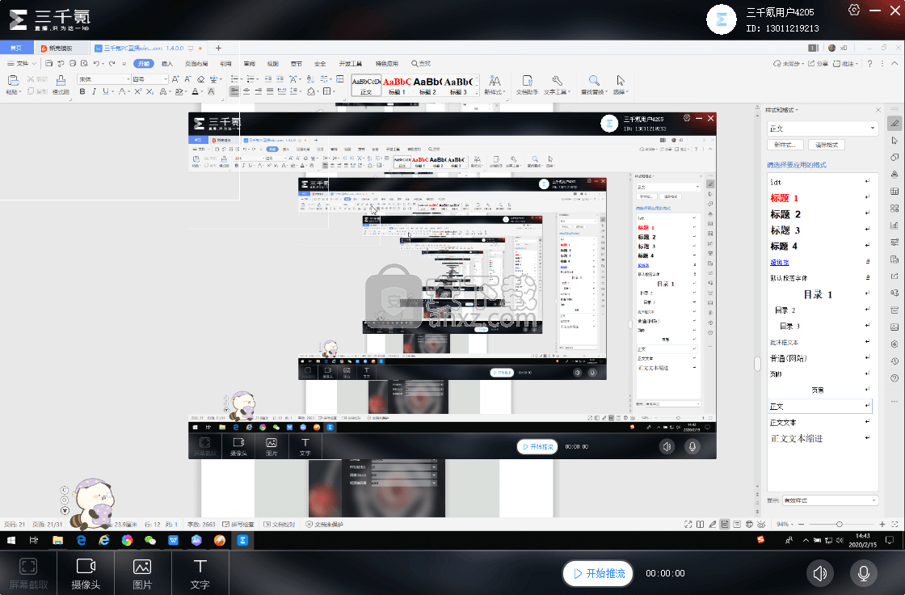
Task: Open WPS help question mark
Action: [x=869, y=64]
